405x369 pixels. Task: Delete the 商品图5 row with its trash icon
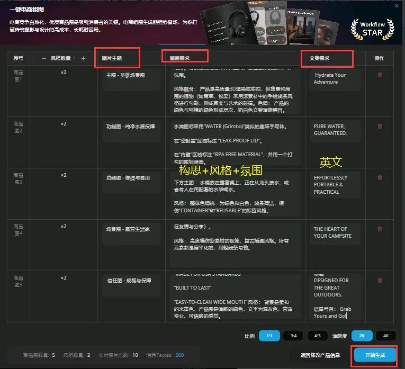(x=380, y=281)
